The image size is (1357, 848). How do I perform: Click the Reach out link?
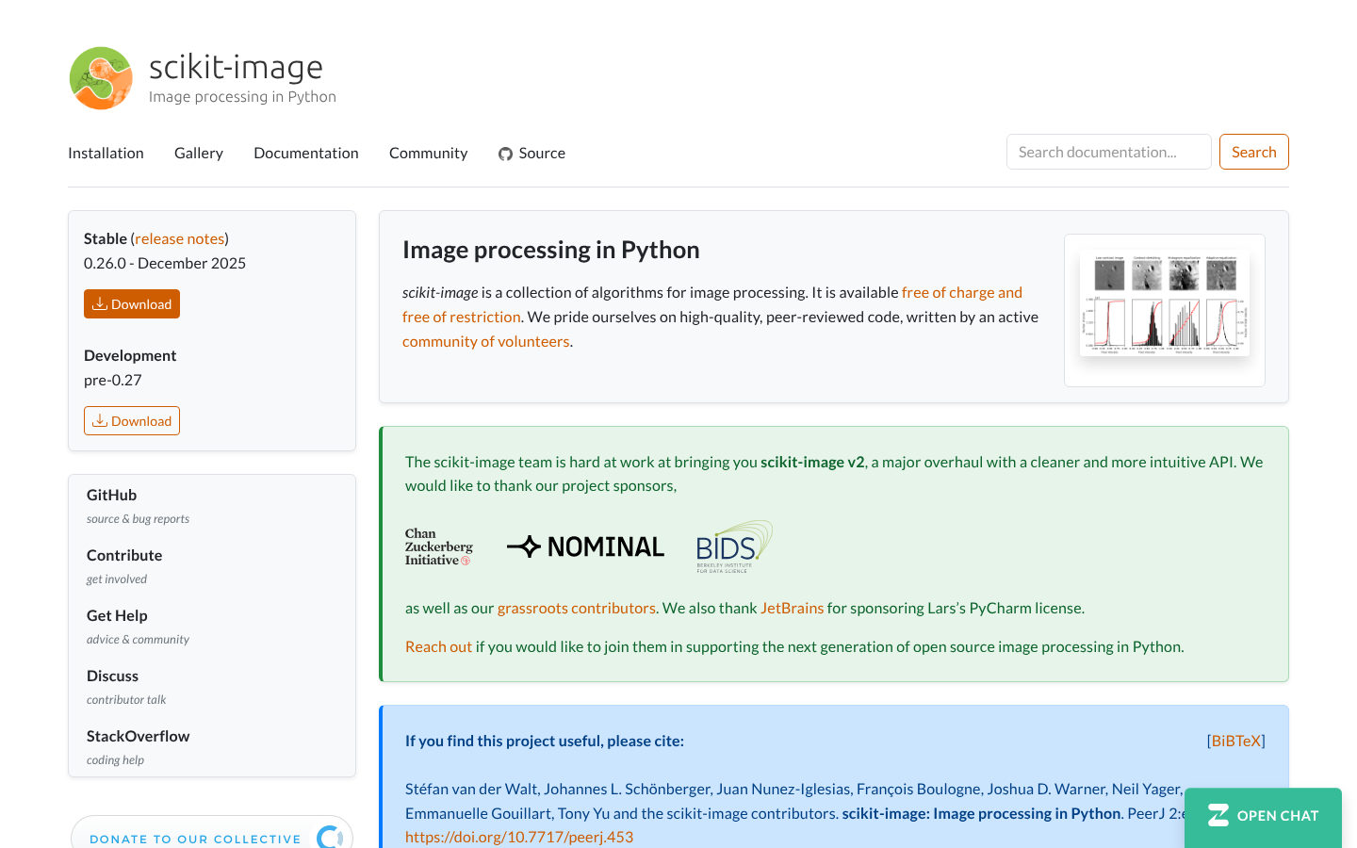click(x=438, y=646)
